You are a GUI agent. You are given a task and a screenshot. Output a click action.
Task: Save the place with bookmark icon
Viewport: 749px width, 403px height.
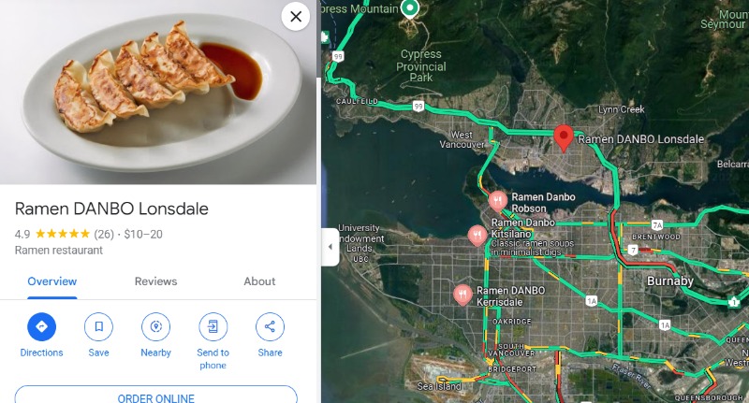click(98, 326)
